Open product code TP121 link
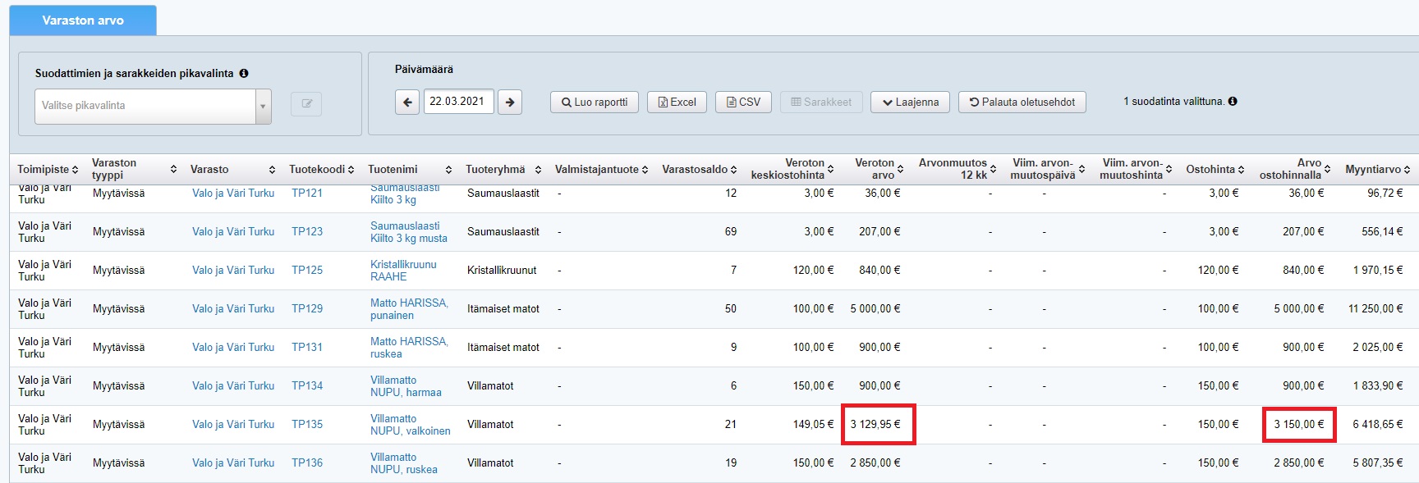This screenshot has width=1419, height=483. 307,194
